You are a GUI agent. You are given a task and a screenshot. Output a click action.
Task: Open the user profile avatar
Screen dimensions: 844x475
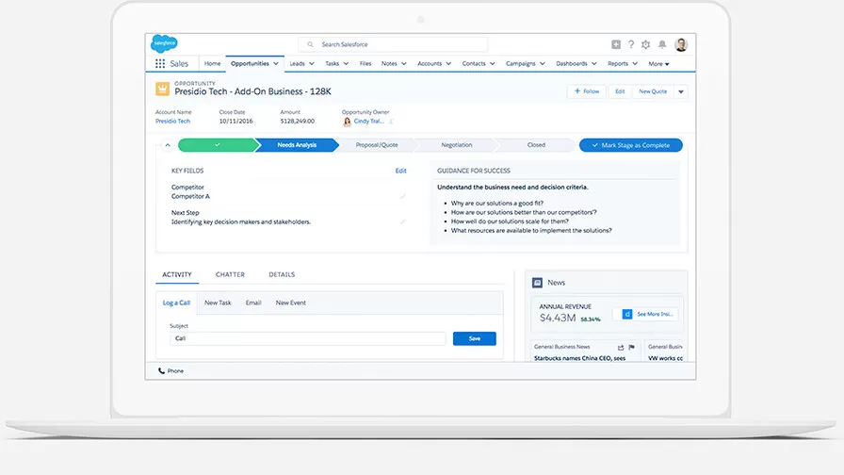(681, 44)
